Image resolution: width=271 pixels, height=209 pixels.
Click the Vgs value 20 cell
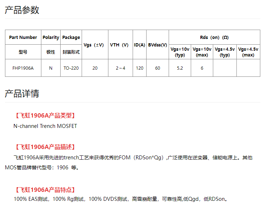pos(95,68)
